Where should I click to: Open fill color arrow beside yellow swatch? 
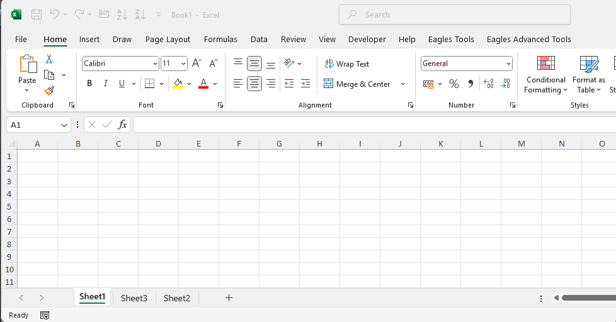click(190, 84)
